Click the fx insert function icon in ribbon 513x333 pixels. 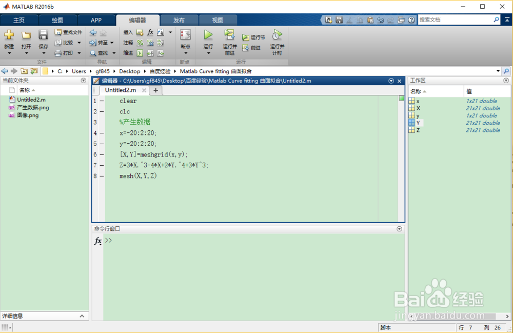click(150, 32)
